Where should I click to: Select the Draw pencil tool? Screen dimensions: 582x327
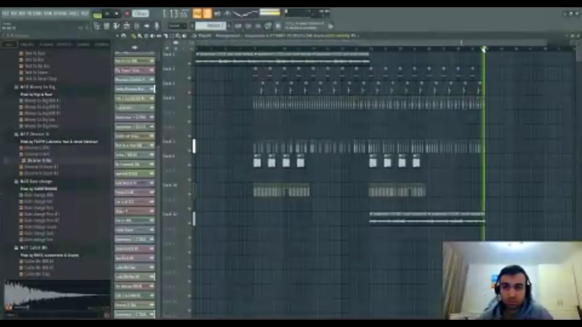click(x=134, y=36)
